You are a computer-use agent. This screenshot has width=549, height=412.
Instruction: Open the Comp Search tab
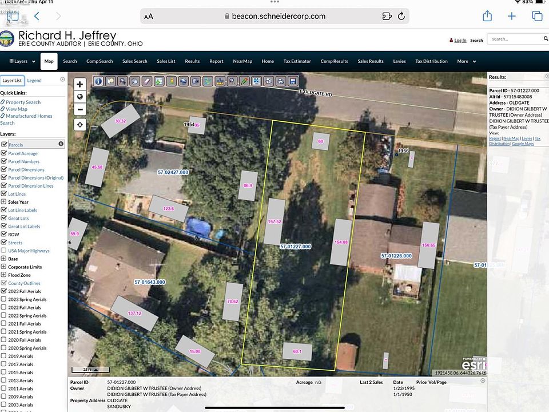(100, 61)
